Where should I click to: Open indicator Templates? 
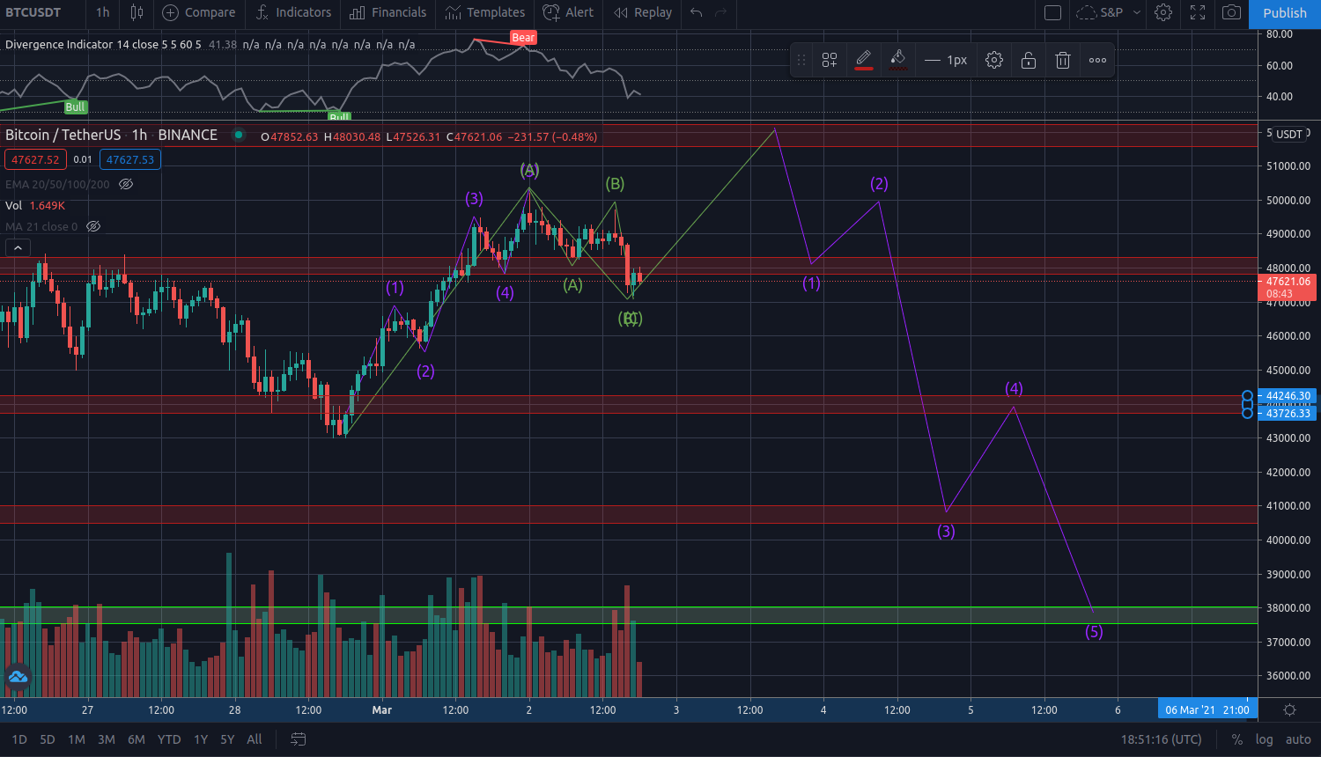click(x=485, y=12)
